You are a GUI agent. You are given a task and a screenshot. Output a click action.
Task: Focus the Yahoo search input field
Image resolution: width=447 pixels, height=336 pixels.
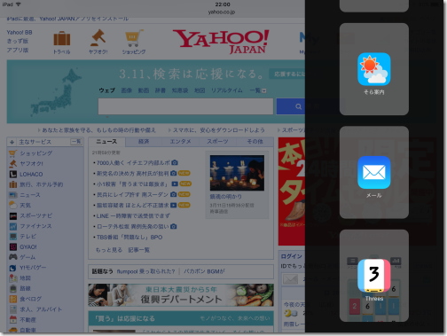point(185,106)
